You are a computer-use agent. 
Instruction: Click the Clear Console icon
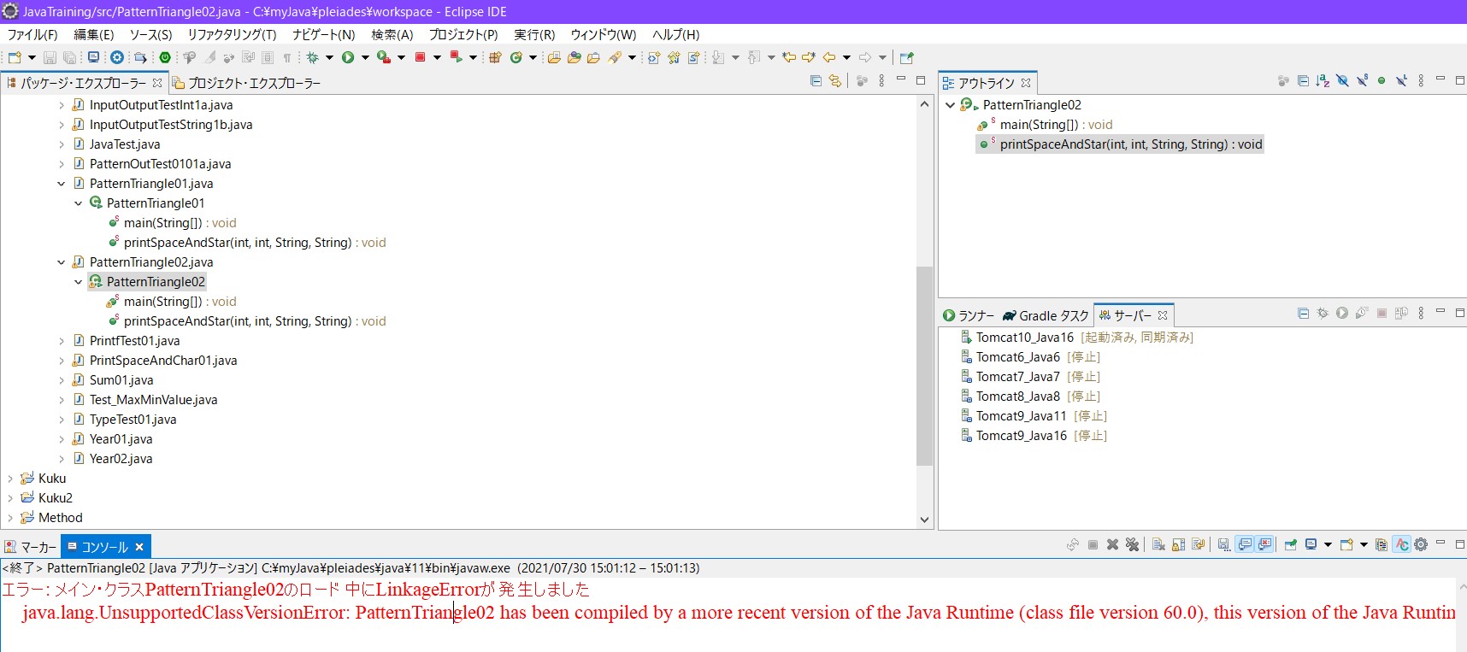pos(1158,544)
